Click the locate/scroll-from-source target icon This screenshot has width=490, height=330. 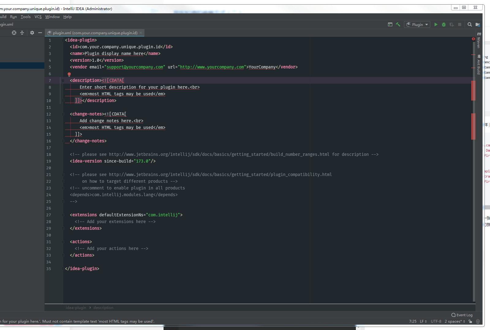pos(14,33)
